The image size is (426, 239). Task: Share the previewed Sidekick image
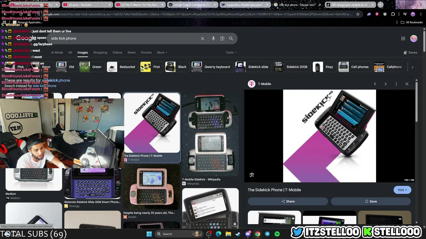pos(288,201)
